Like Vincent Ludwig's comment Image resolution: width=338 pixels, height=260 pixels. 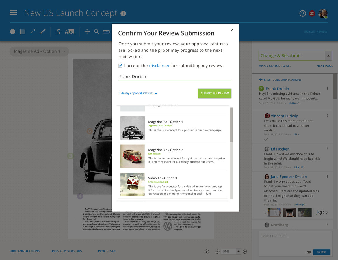tap(296, 135)
